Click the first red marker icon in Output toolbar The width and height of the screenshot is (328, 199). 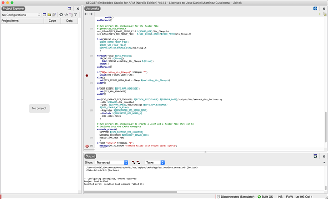click(133, 162)
